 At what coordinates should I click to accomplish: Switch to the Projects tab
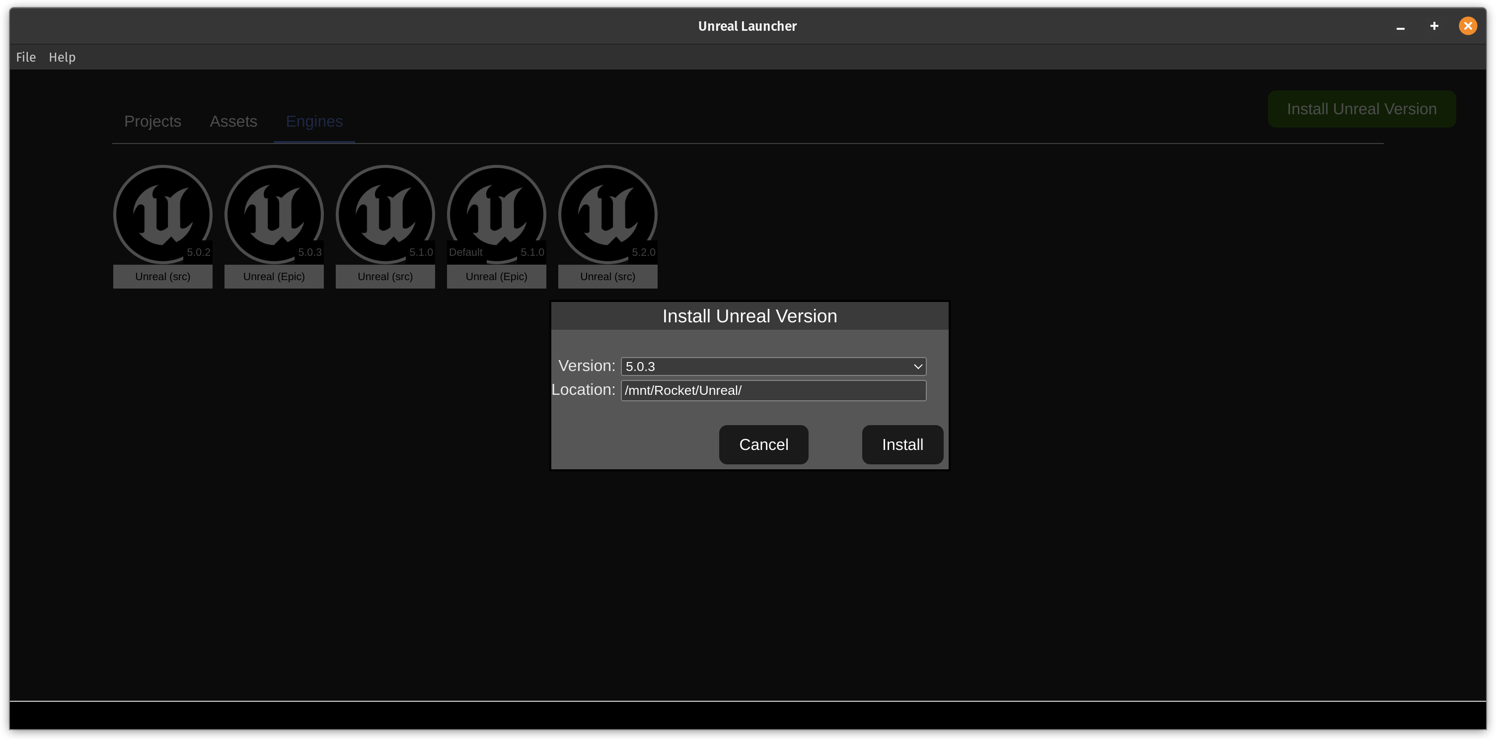[153, 121]
